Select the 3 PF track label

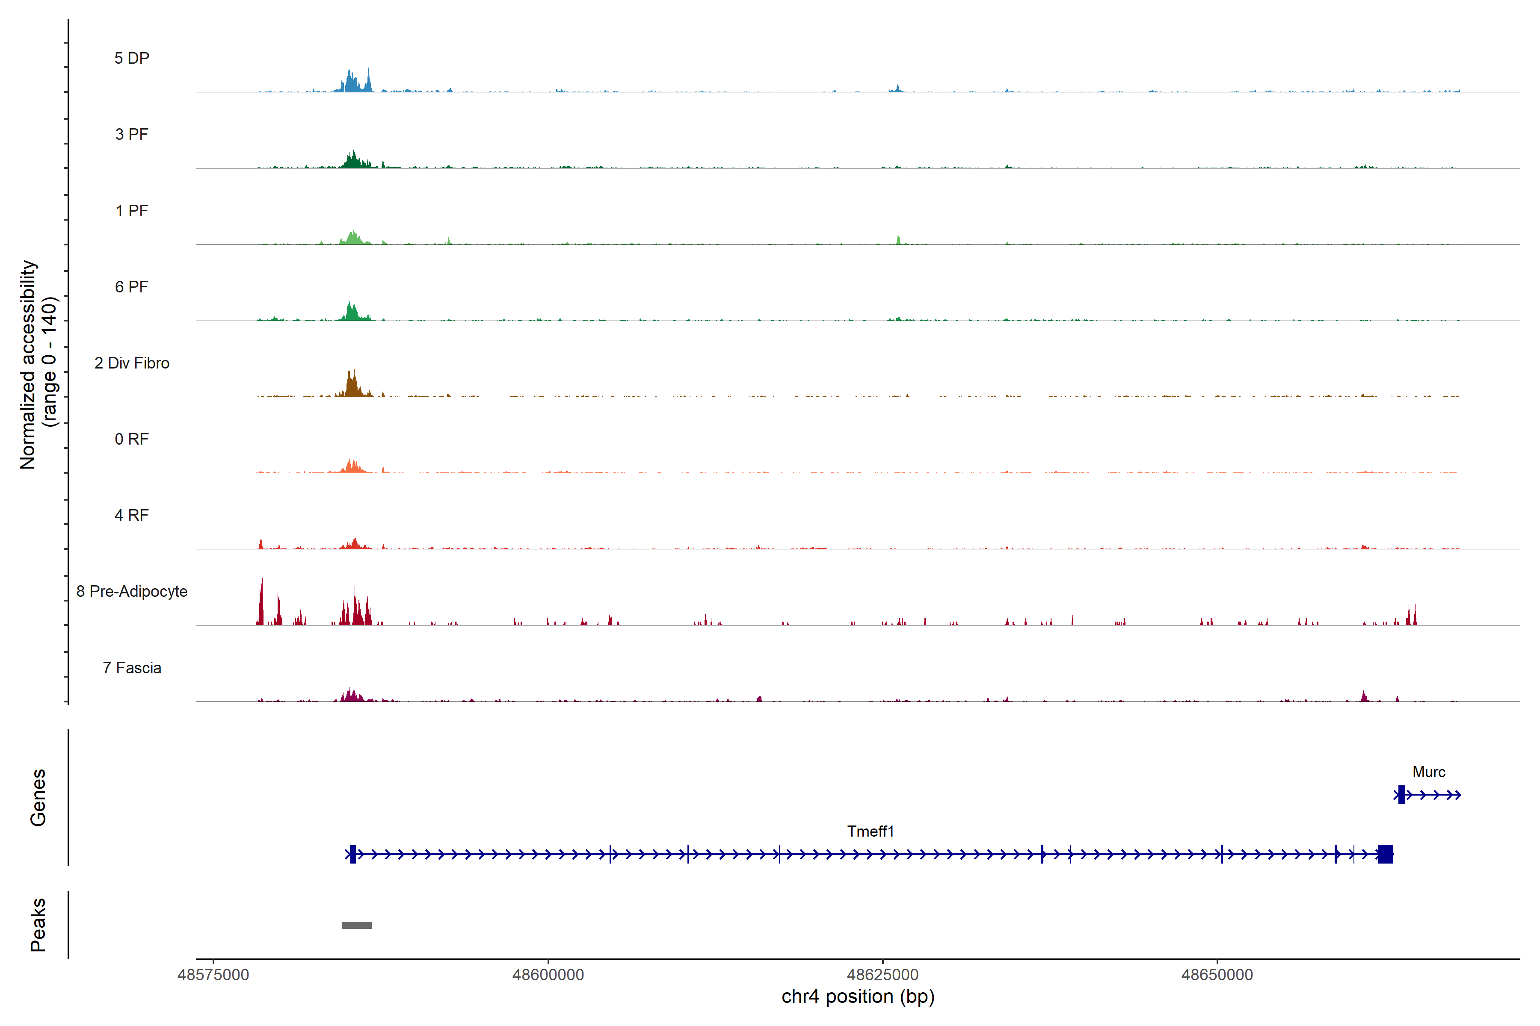coord(132,134)
